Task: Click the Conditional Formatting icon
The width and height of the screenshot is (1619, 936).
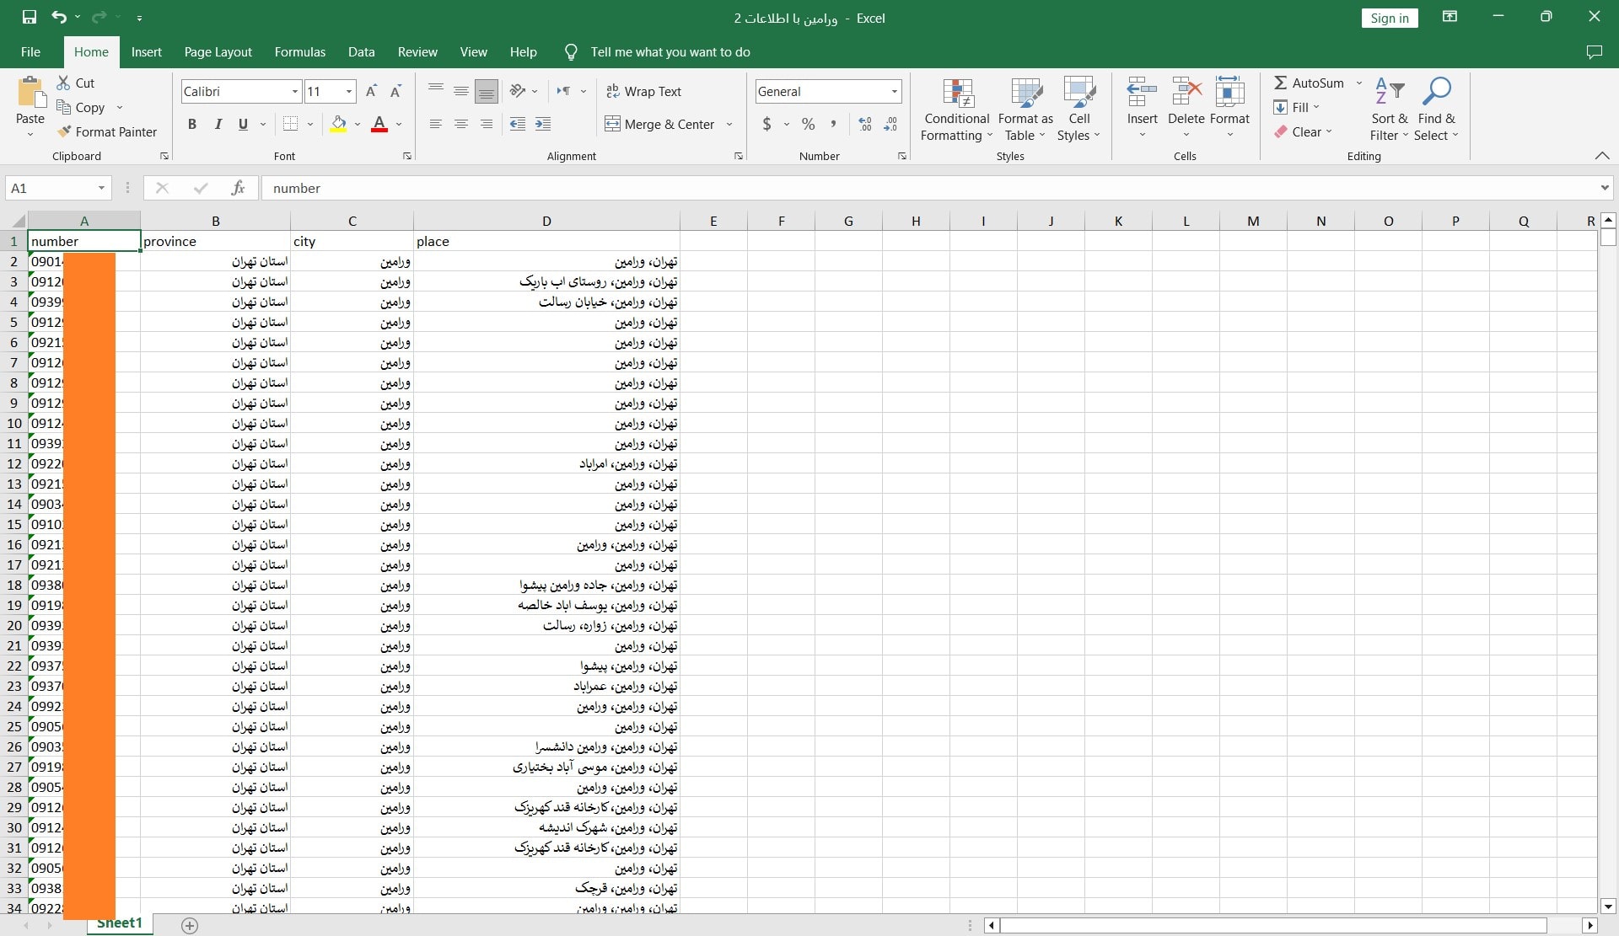Action: point(957,94)
